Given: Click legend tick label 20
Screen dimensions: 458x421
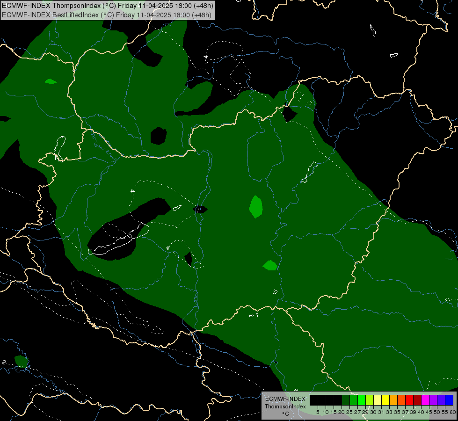Looking at the screenshot, I should (x=342, y=412).
